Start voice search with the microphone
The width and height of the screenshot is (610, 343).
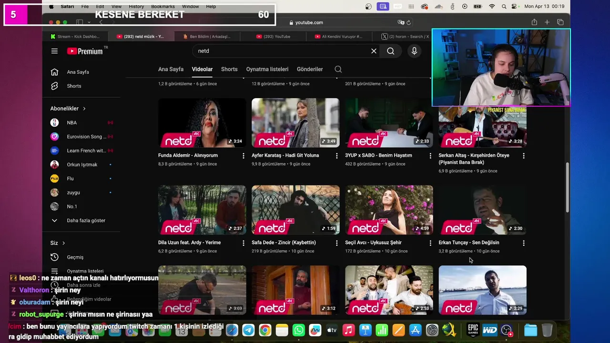click(414, 51)
